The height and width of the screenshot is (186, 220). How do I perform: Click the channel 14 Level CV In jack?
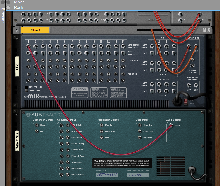[x=123, y=61]
